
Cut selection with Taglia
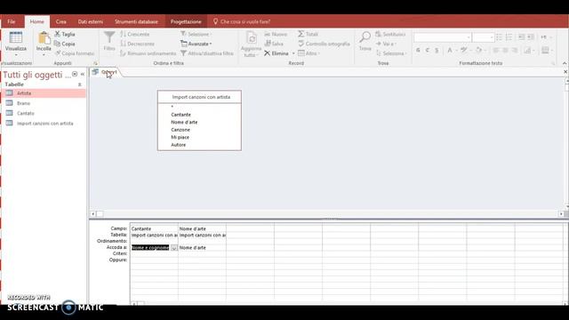tap(65, 34)
